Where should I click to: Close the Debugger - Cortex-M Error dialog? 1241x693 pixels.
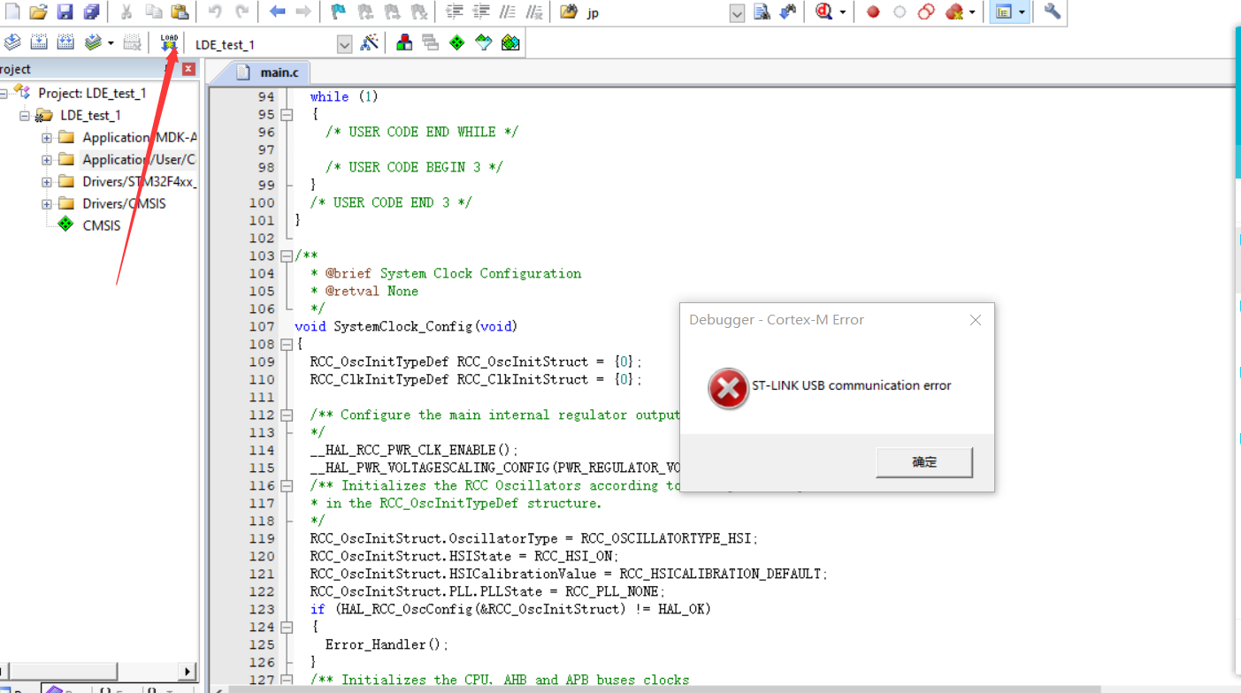click(x=976, y=320)
